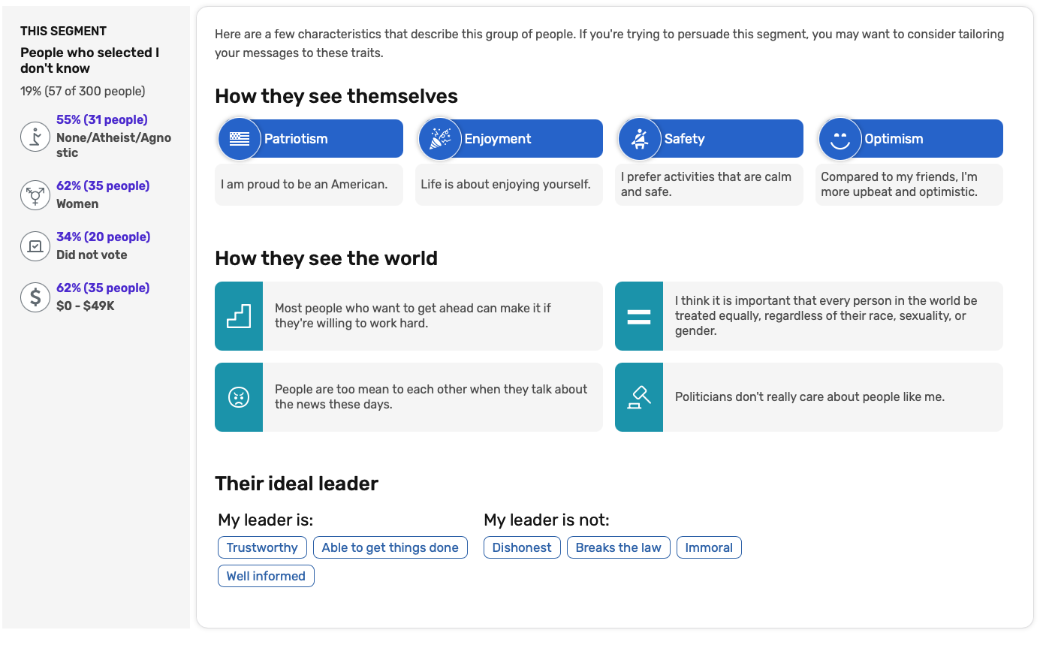Click the Enjoyment party popper icon

(439, 139)
